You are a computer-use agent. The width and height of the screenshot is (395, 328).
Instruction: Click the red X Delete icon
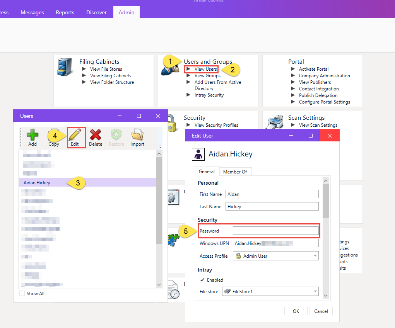point(96,134)
